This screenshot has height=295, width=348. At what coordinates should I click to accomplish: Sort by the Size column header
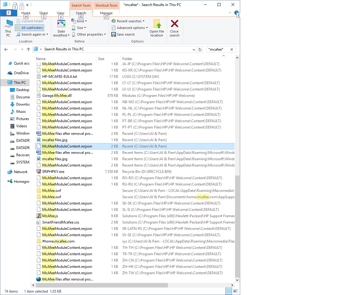tap(101, 59)
